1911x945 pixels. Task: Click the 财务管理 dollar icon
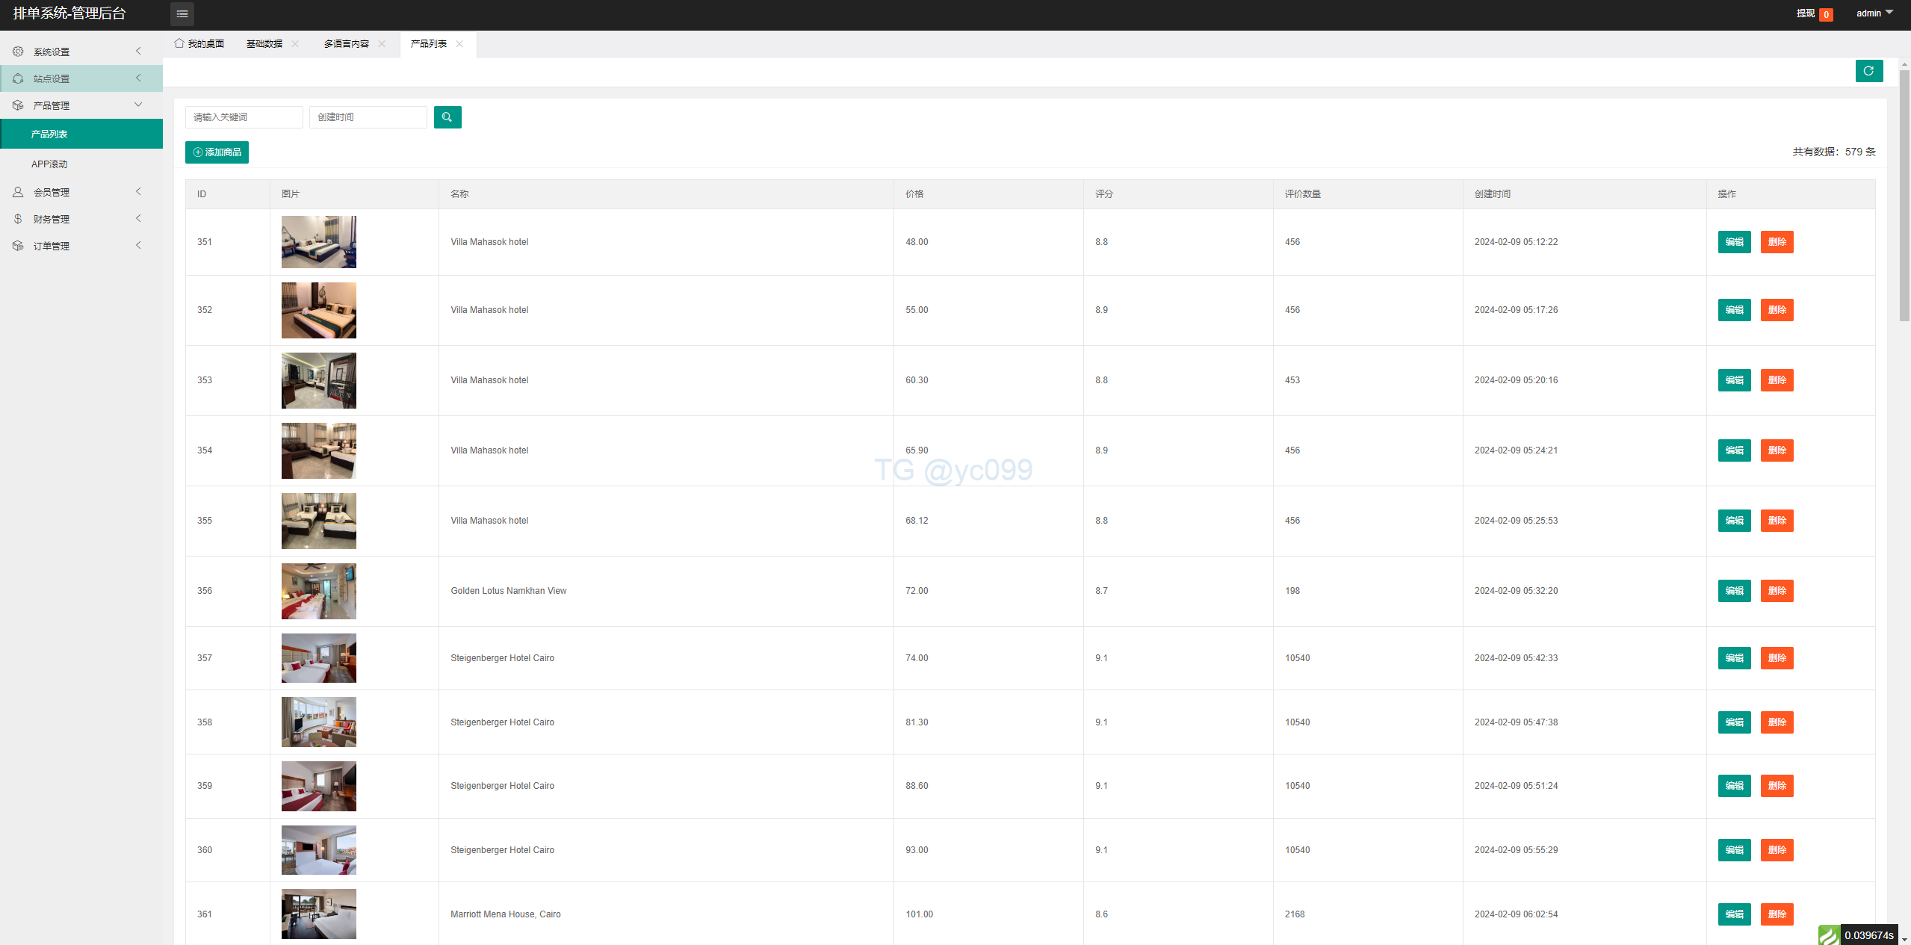[18, 219]
